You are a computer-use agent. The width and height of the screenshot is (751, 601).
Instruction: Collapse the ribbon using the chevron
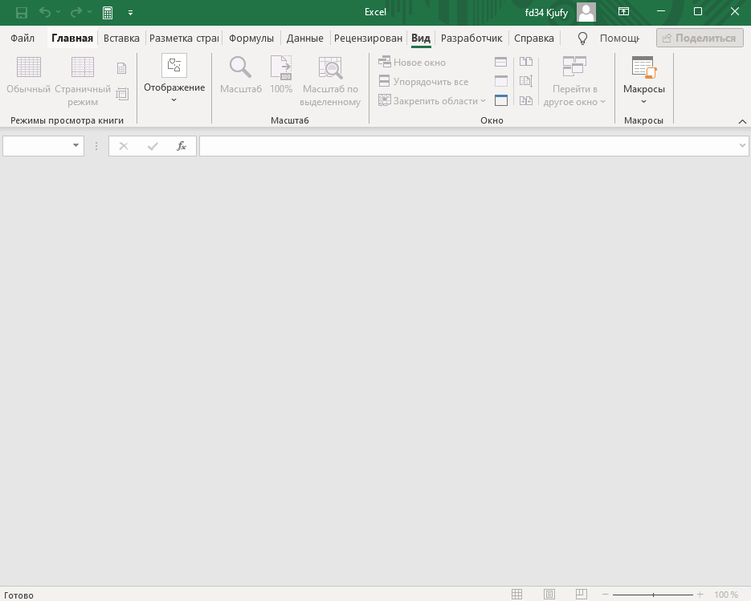click(742, 121)
